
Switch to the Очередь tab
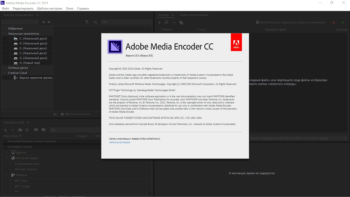point(163,15)
